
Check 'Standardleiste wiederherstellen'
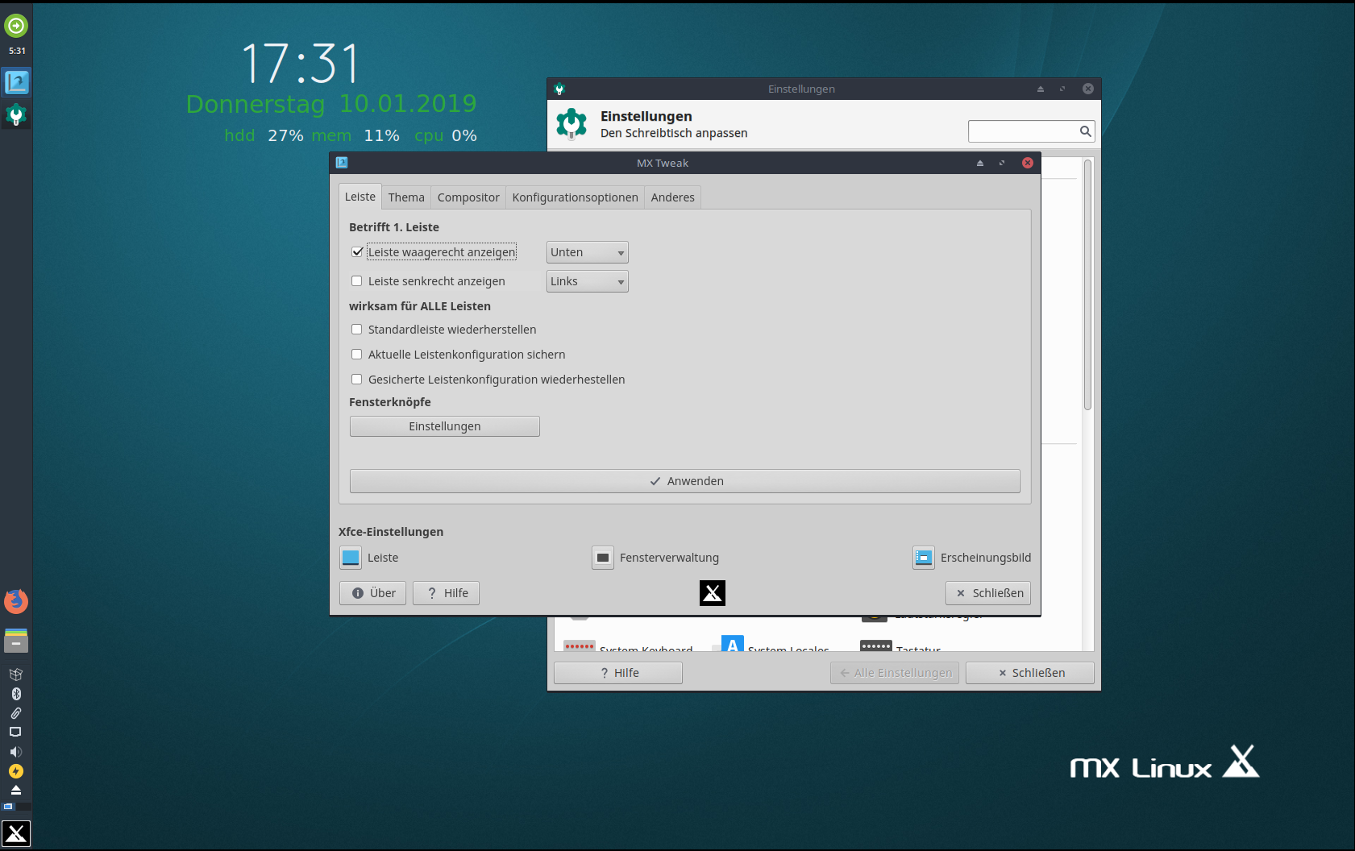click(357, 330)
